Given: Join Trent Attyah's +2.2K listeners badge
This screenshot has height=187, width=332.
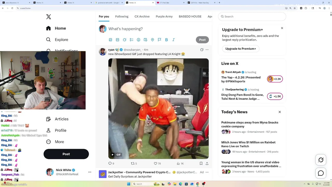Looking at the screenshot, I should click(275, 79).
